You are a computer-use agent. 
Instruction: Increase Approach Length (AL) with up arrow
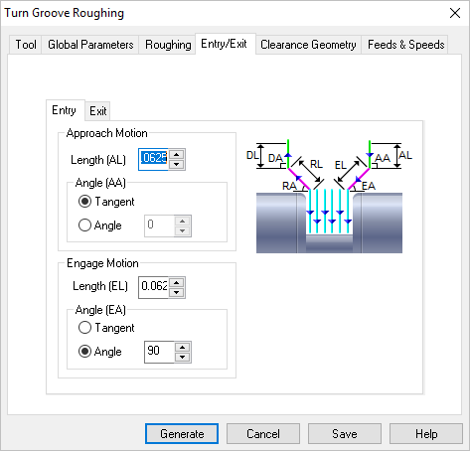pyautogui.click(x=177, y=154)
